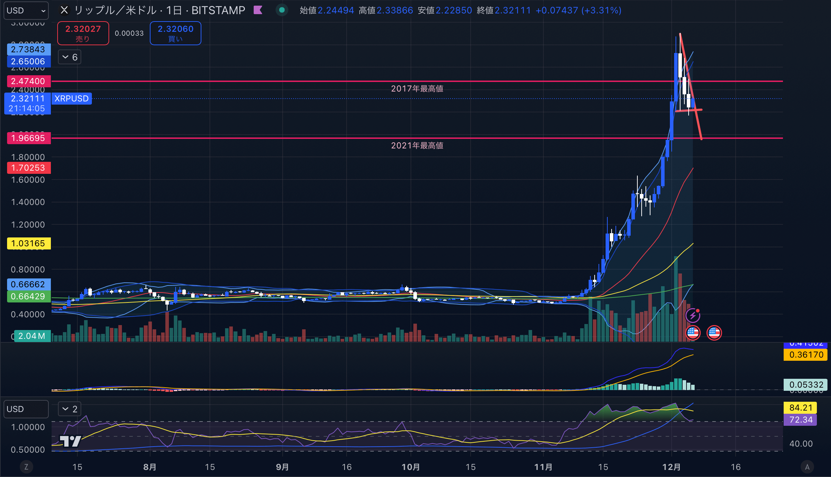Click the 2.47400 price line label
831x477 pixels.
click(29, 81)
